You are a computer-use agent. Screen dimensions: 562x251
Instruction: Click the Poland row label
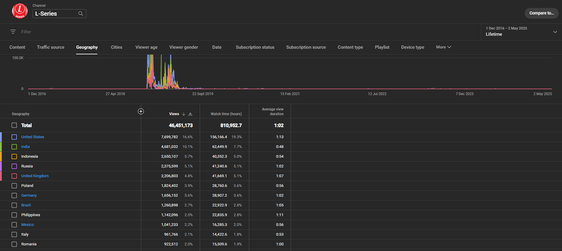pyautogui.click(x=27, y=186)
